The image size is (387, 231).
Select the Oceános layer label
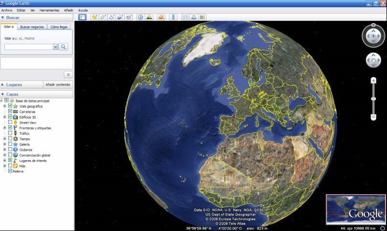pyautogui.click(x=26, y=149)
